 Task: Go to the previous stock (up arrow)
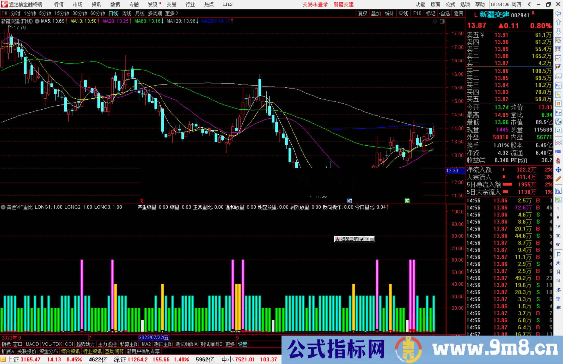[x=558, y=22]
